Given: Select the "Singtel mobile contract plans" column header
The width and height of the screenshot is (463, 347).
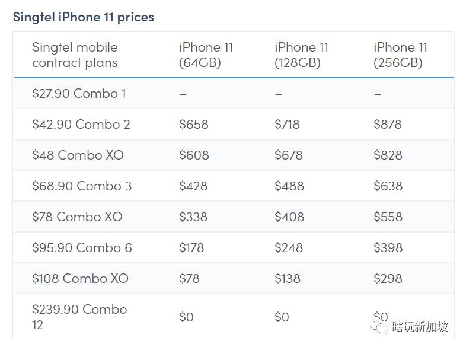Looking at the screenshot, I should (75, 55).
